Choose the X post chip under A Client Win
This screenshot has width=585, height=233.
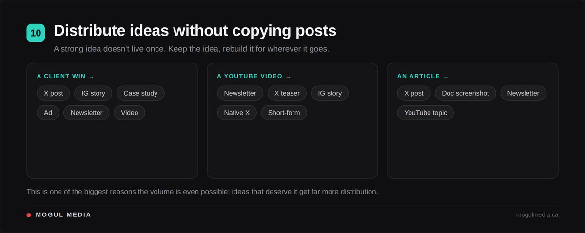(x=54, y=93)
